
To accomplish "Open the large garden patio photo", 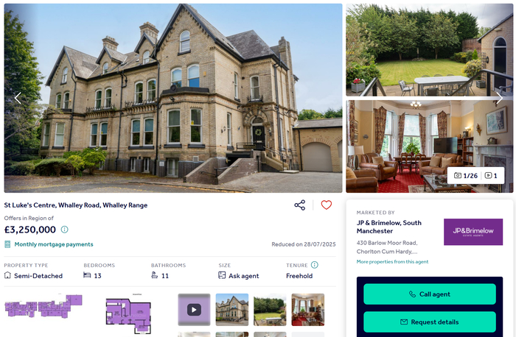I will [x=430, y=50].
